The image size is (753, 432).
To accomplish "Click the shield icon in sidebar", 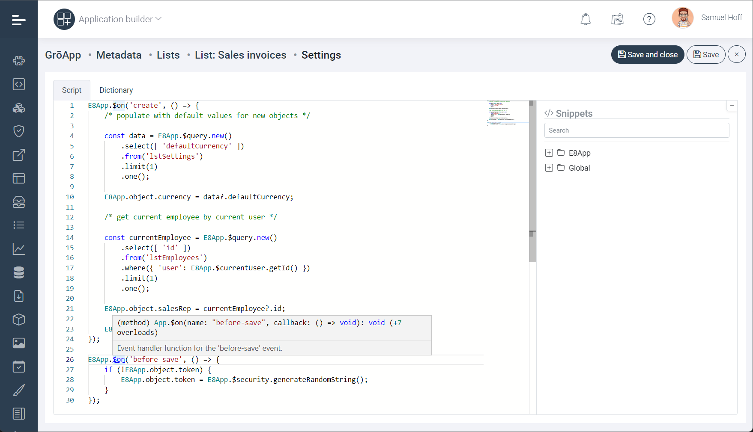I will tap(18, 131).
